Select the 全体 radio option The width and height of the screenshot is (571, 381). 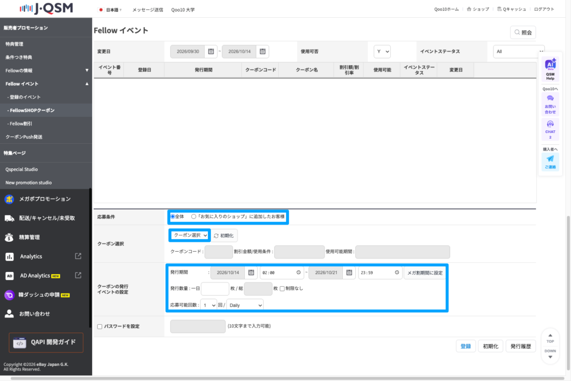[x=173, y=217]
